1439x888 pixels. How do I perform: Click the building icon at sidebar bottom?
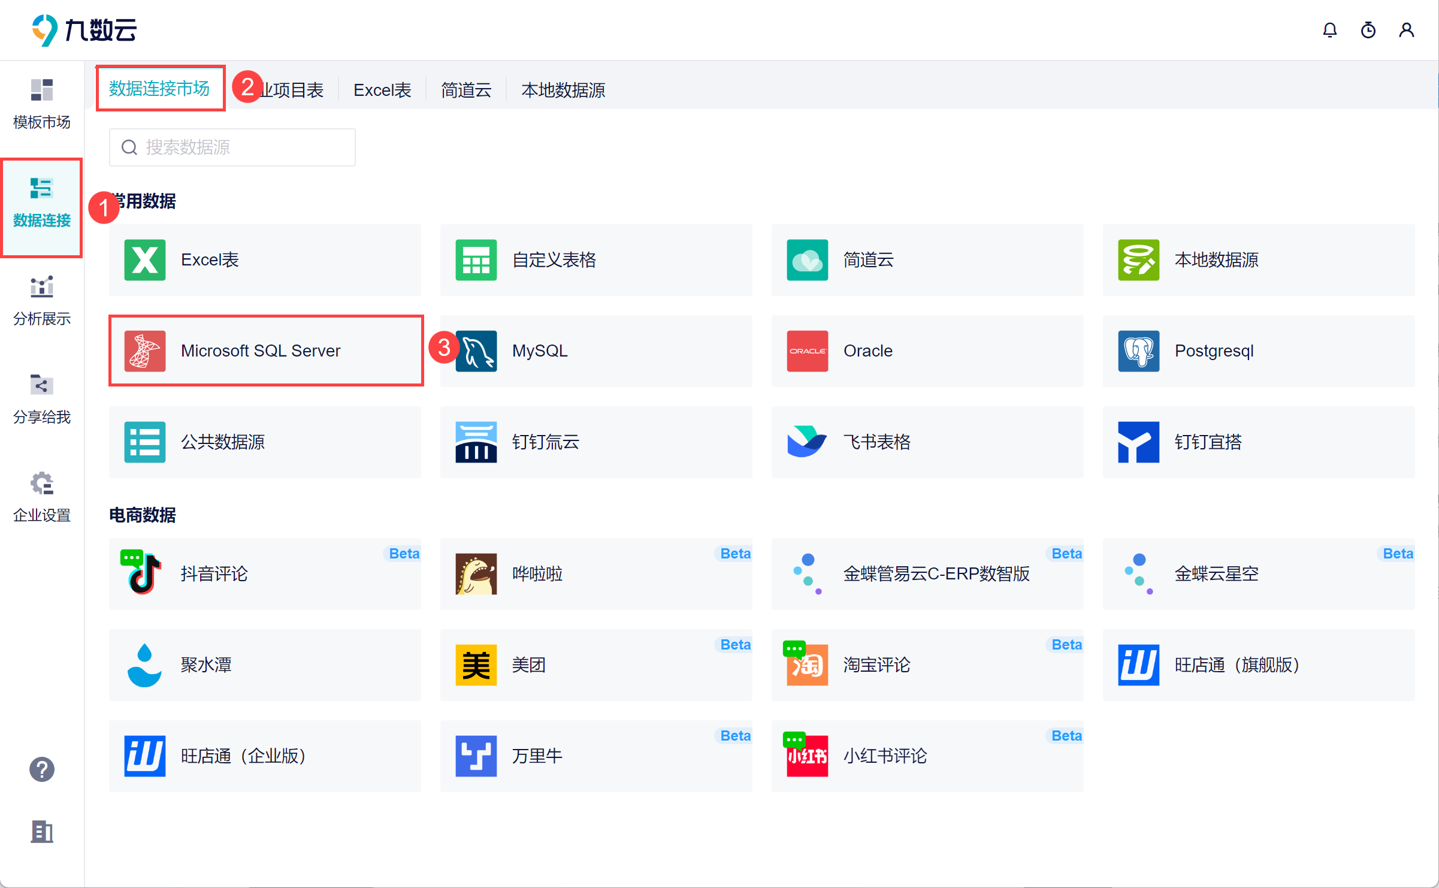(41, 832)
